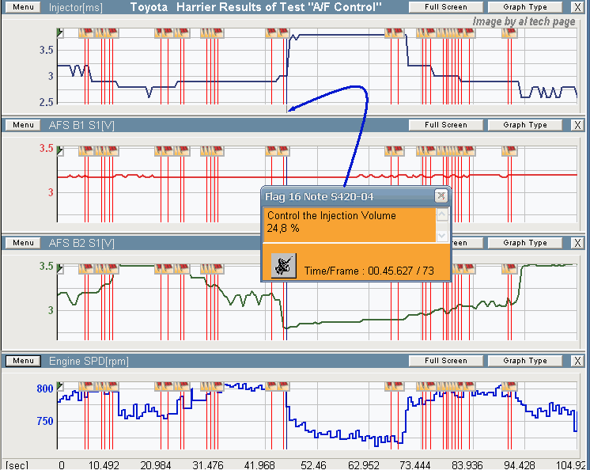This screenshot has width=590, height=470.
Task: Click green start marker on Injector graph
Action: (60, 32)
